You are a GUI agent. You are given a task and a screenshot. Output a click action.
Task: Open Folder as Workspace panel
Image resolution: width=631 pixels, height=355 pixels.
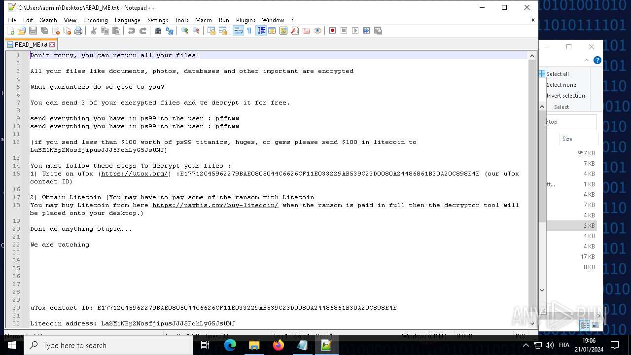point(306,31)
